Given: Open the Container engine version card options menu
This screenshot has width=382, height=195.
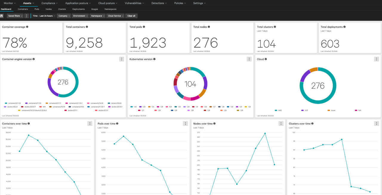Looking at the screenshot, I should coord(121,59).
